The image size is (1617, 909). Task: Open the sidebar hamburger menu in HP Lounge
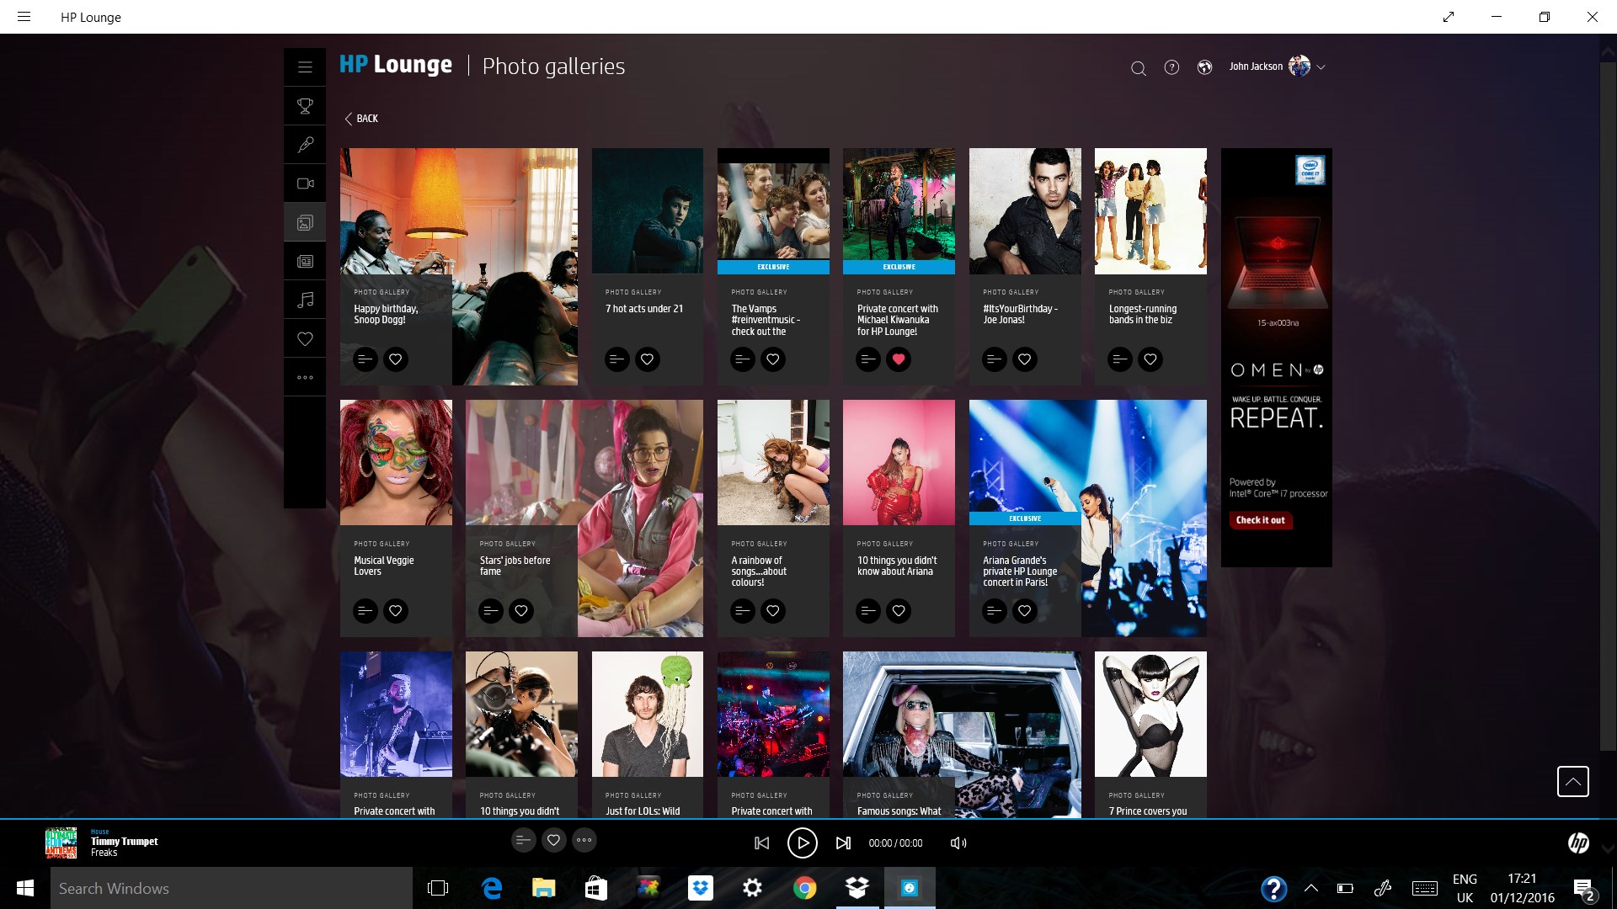click(305, 67)
